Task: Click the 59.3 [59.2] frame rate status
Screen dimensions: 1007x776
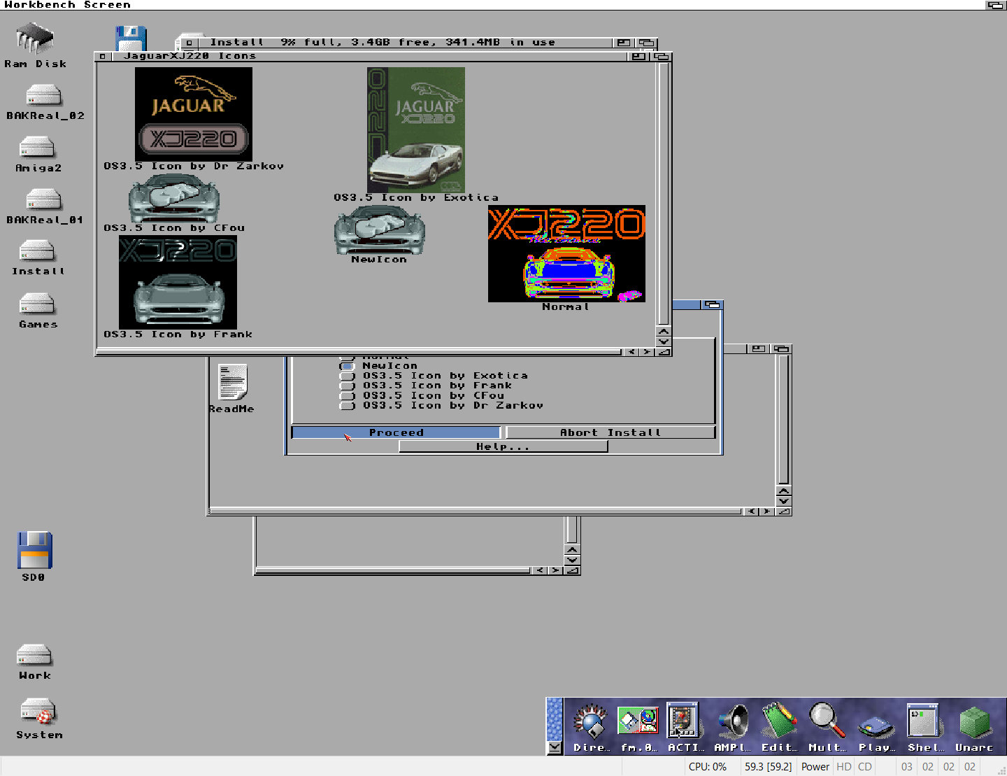Action: [x=768, y=766]
